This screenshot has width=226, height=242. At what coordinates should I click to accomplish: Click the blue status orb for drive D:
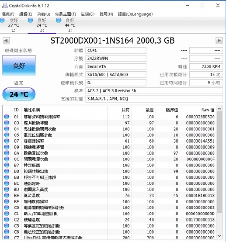point(30,20)
